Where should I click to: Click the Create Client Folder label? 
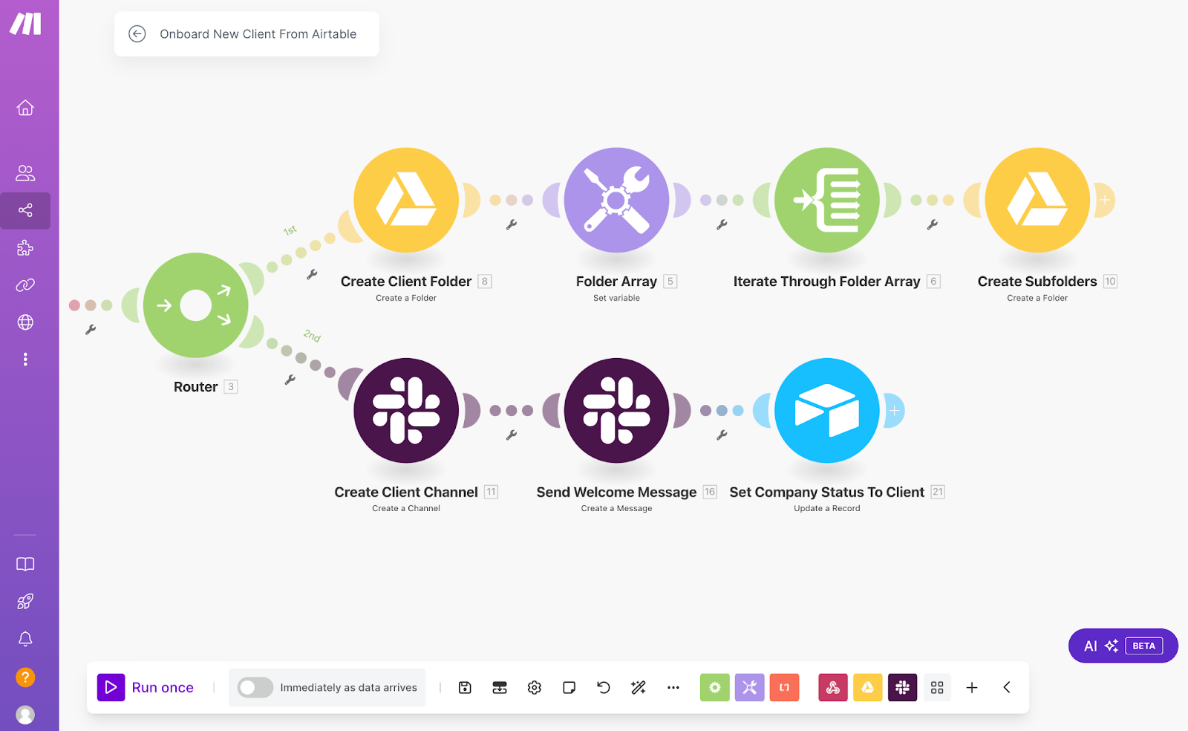click(406, 282)
